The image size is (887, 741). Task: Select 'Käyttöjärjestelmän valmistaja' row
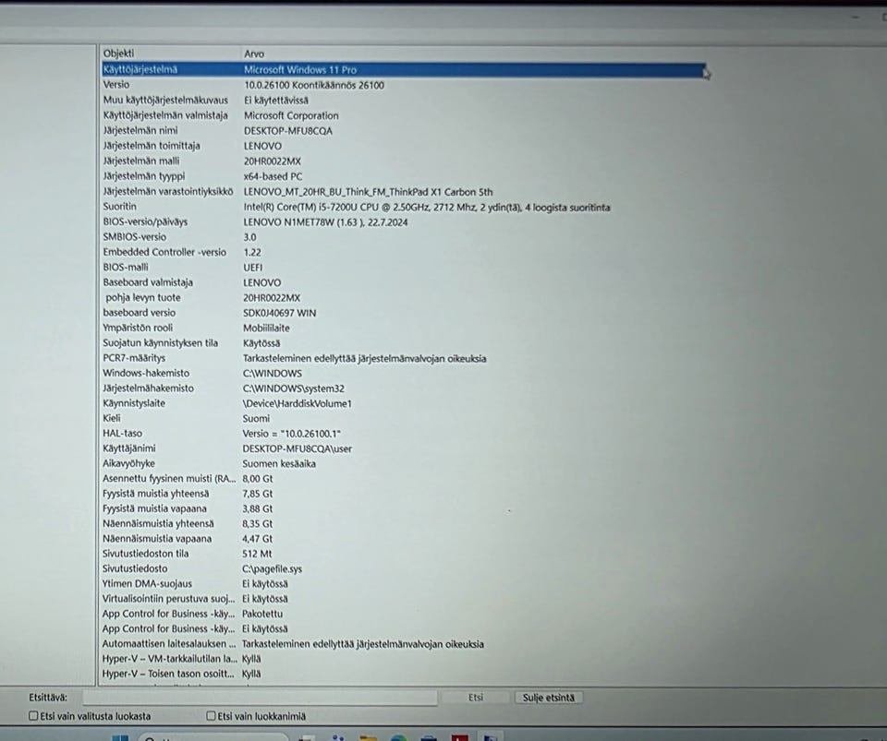165,115
